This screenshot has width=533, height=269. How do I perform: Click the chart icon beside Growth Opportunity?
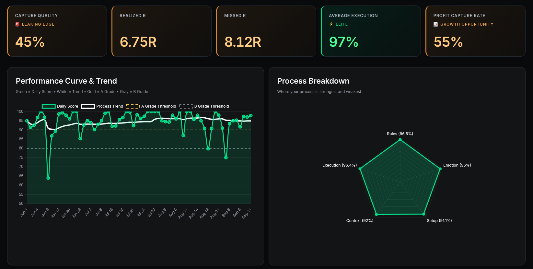pos(436,24)
